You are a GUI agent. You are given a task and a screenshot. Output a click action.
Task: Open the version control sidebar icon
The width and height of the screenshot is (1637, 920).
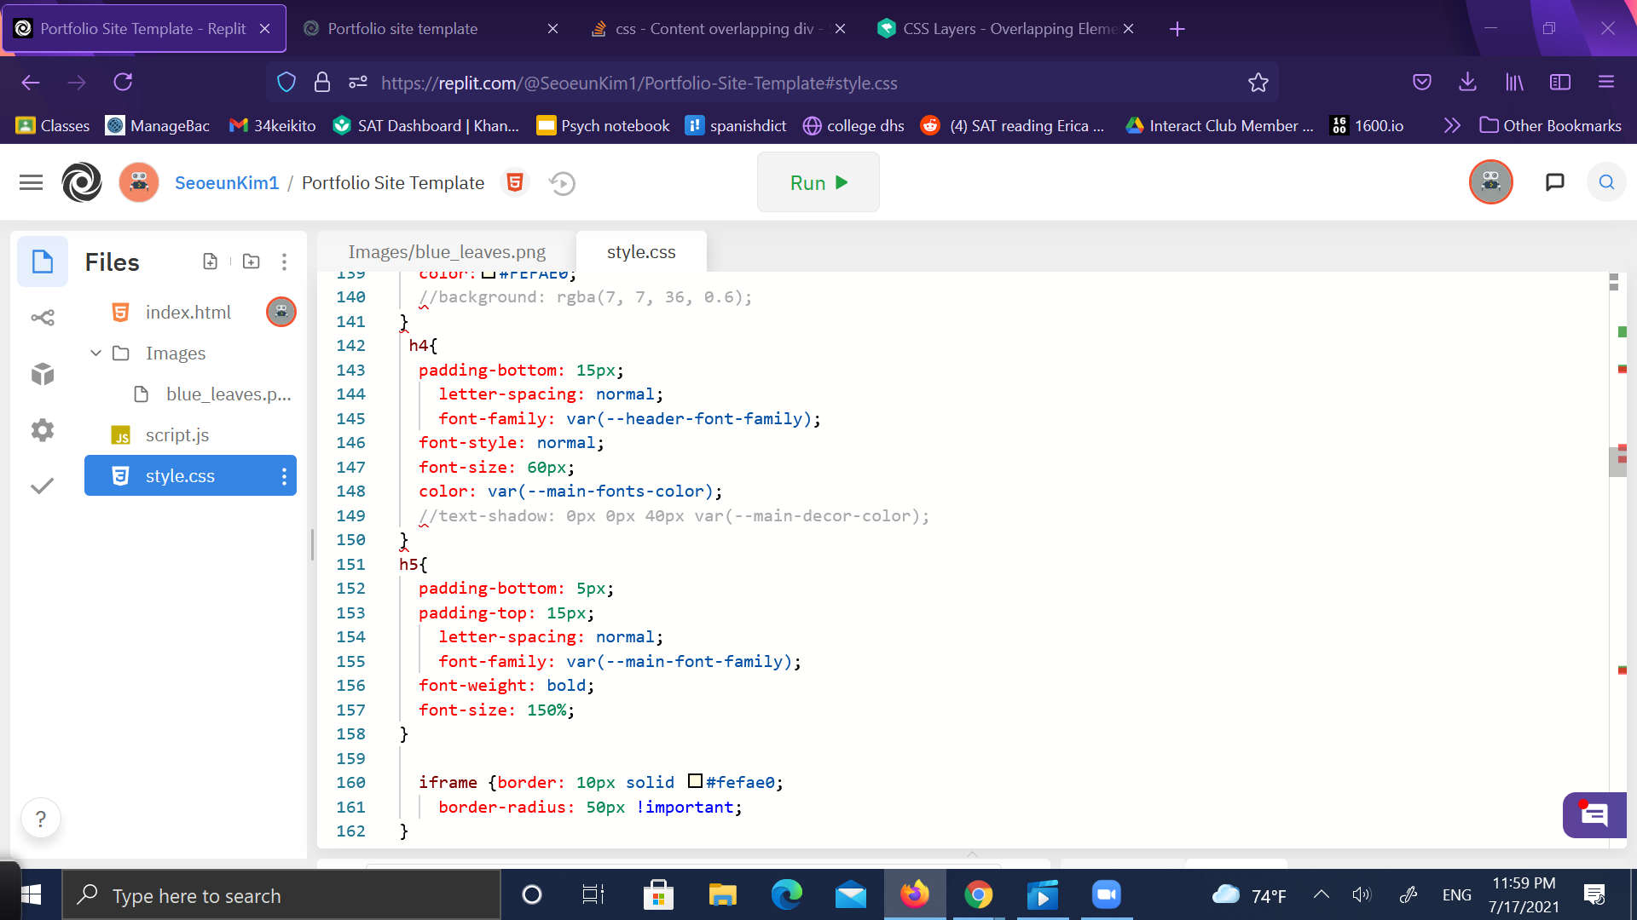(43, 318)
